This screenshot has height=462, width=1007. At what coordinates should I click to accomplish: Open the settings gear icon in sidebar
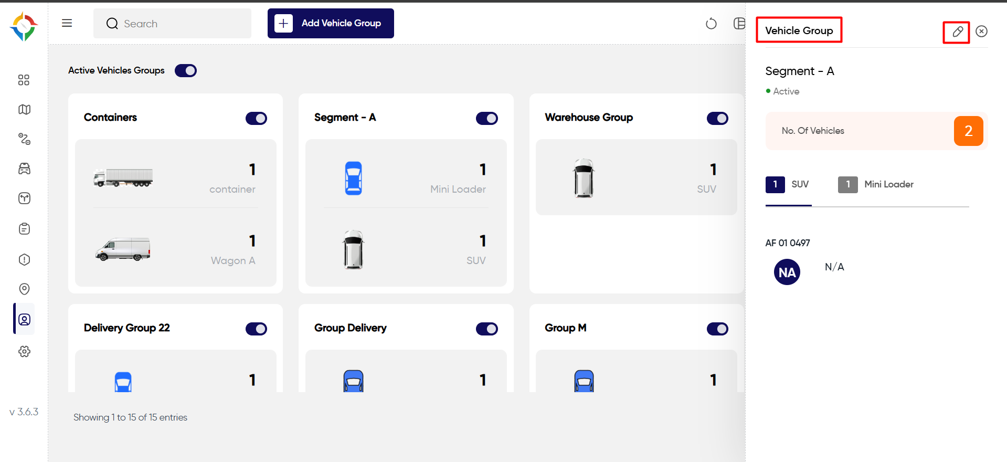24,351
